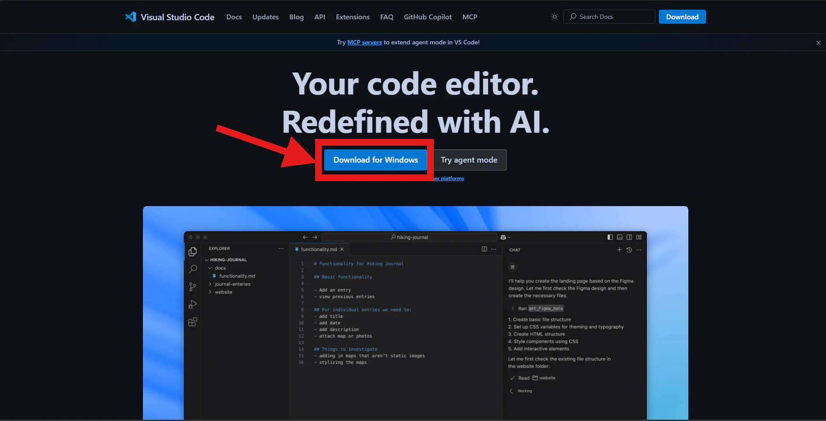Click the '- attach map or photos' line
826x421 pixels.
pos(343,336)
